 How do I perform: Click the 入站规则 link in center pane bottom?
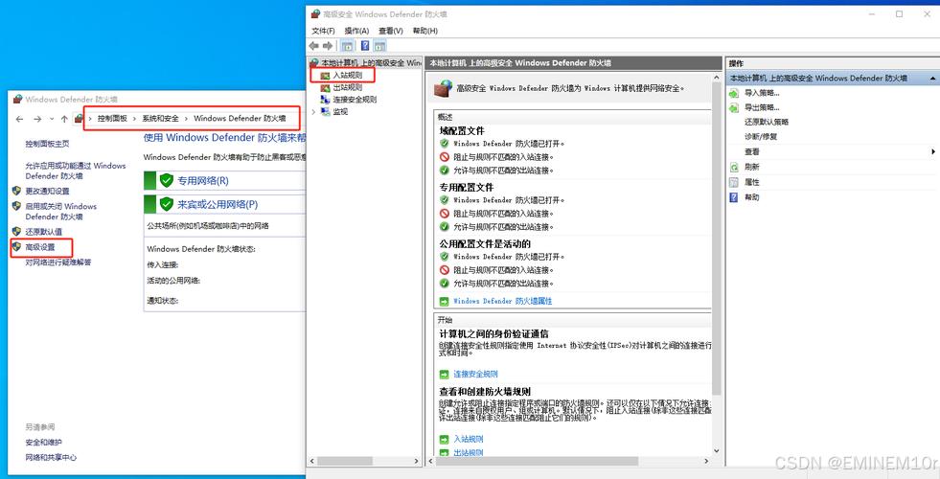[469, 439]
